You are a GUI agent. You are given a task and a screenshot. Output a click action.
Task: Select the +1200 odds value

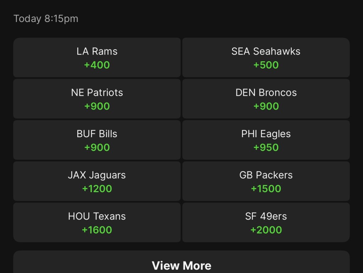(x=97, y=189)
